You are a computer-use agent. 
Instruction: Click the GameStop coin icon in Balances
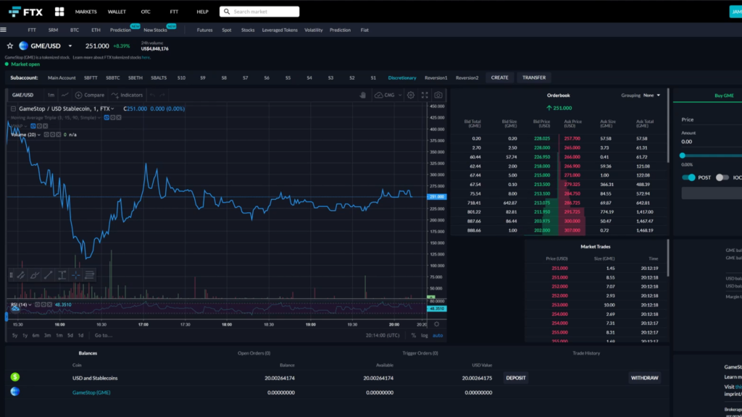click(15, 392)
